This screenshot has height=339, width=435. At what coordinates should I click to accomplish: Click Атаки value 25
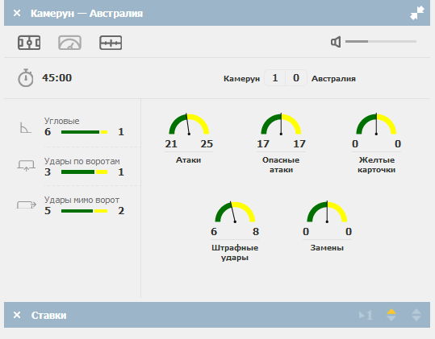207,144
